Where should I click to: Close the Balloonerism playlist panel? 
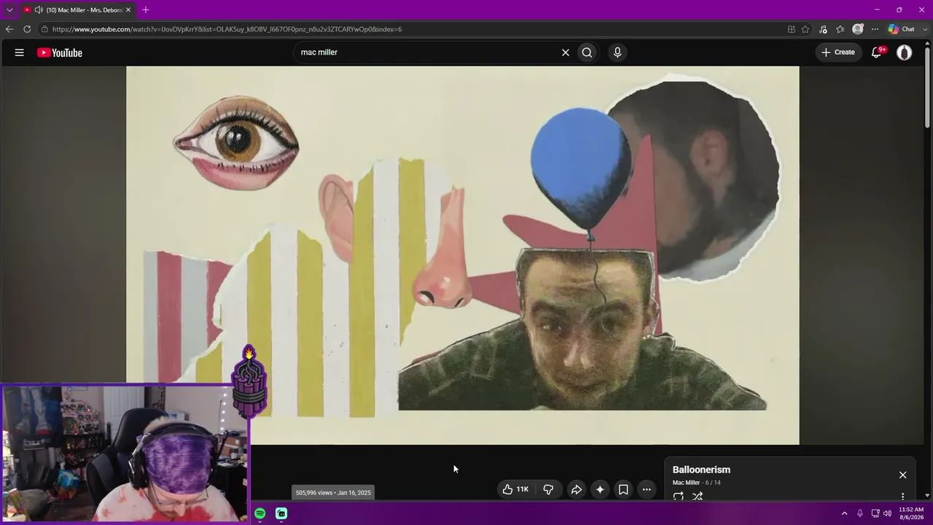click(902, 475)
